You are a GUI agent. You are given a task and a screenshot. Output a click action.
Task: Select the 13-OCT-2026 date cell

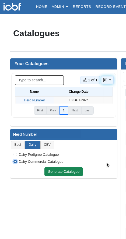[x=79, y=100]
